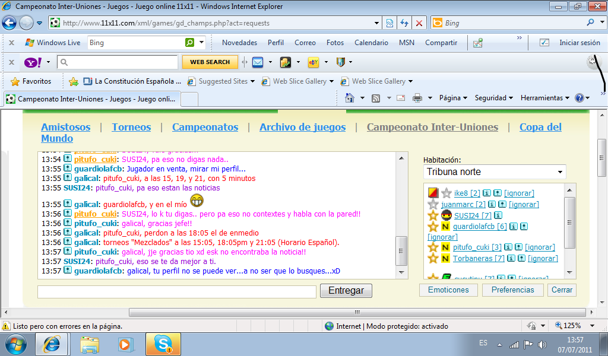Ignore user juanmarc via ignorar link
Viewport: 608px width, 356px height.
pos(524,204)
